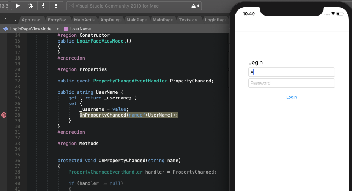
Task: Open the LoginPageViewModel class breadcrumb dropdown
Action: pos(30,29)
